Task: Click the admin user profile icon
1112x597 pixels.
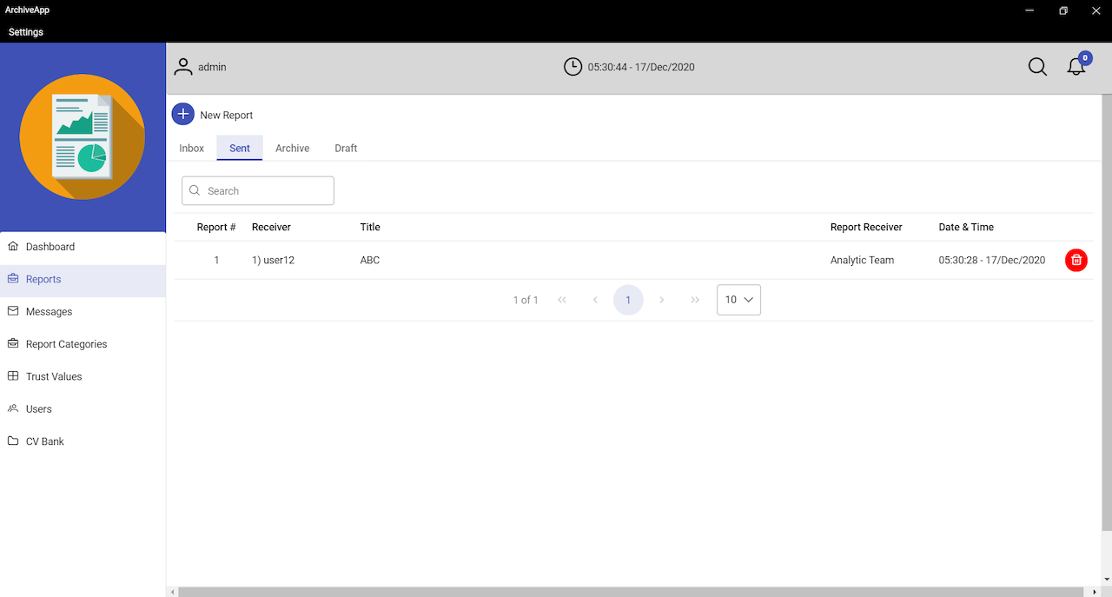Action: [x=183, y=67]
